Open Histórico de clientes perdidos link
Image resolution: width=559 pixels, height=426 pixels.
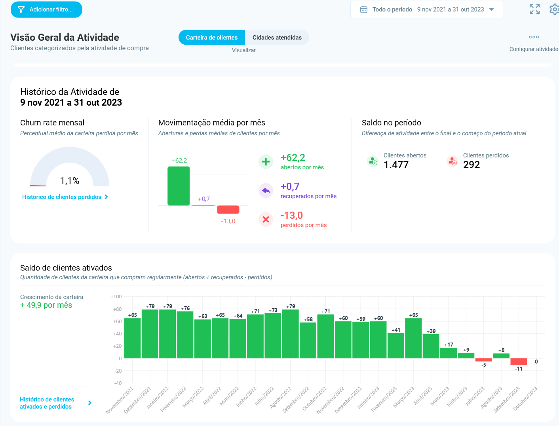(62, 197)
